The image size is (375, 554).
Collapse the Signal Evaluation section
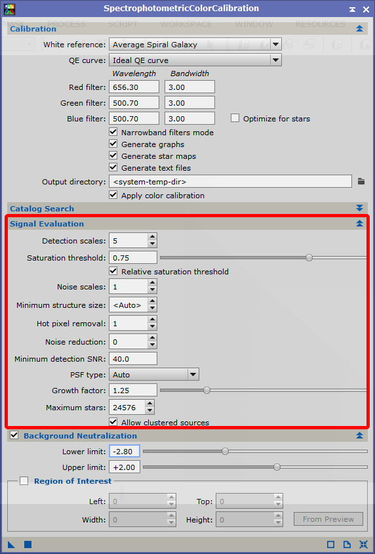[359, 223]
